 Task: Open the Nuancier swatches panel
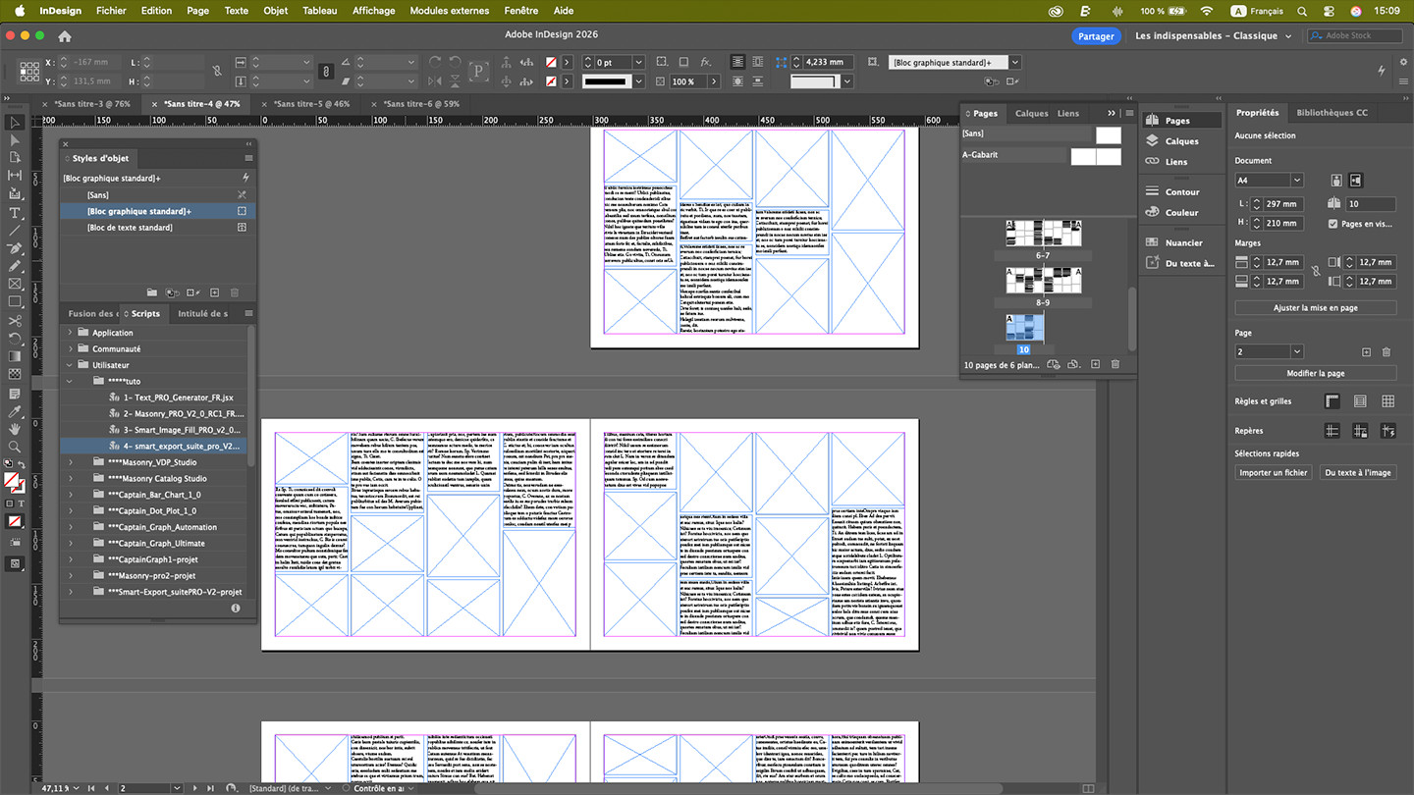pyautogui.click(x=1183, y=242)
